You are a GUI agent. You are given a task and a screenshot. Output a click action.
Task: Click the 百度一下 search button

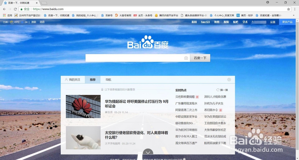click(200, 58)
